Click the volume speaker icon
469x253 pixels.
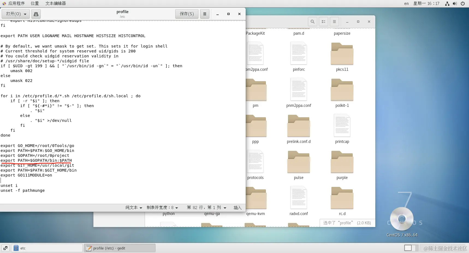(455, 4)
